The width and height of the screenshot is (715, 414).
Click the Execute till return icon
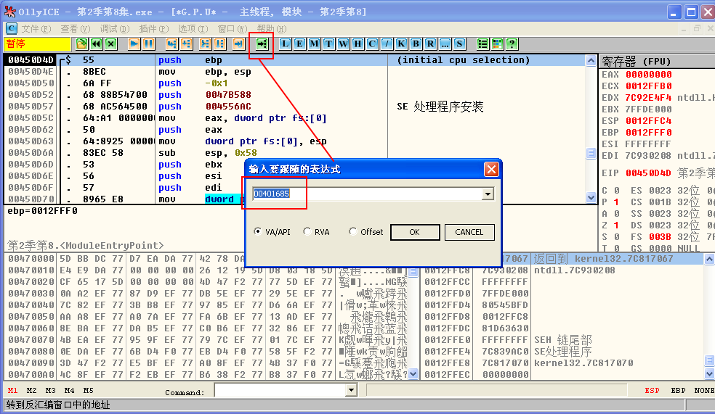(238, 44)
